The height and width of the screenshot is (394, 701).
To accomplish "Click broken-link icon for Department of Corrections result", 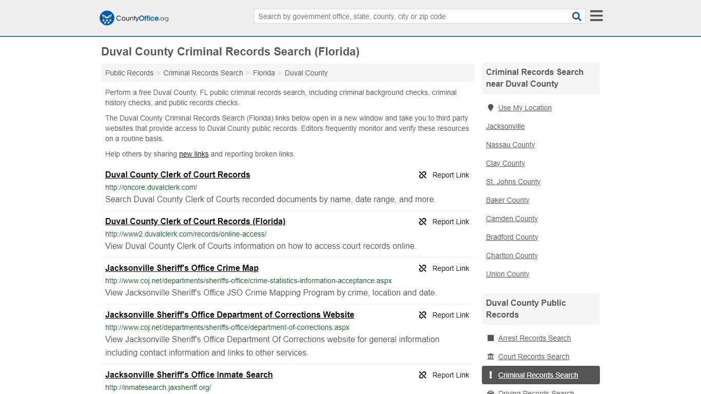I will (423, 315).
